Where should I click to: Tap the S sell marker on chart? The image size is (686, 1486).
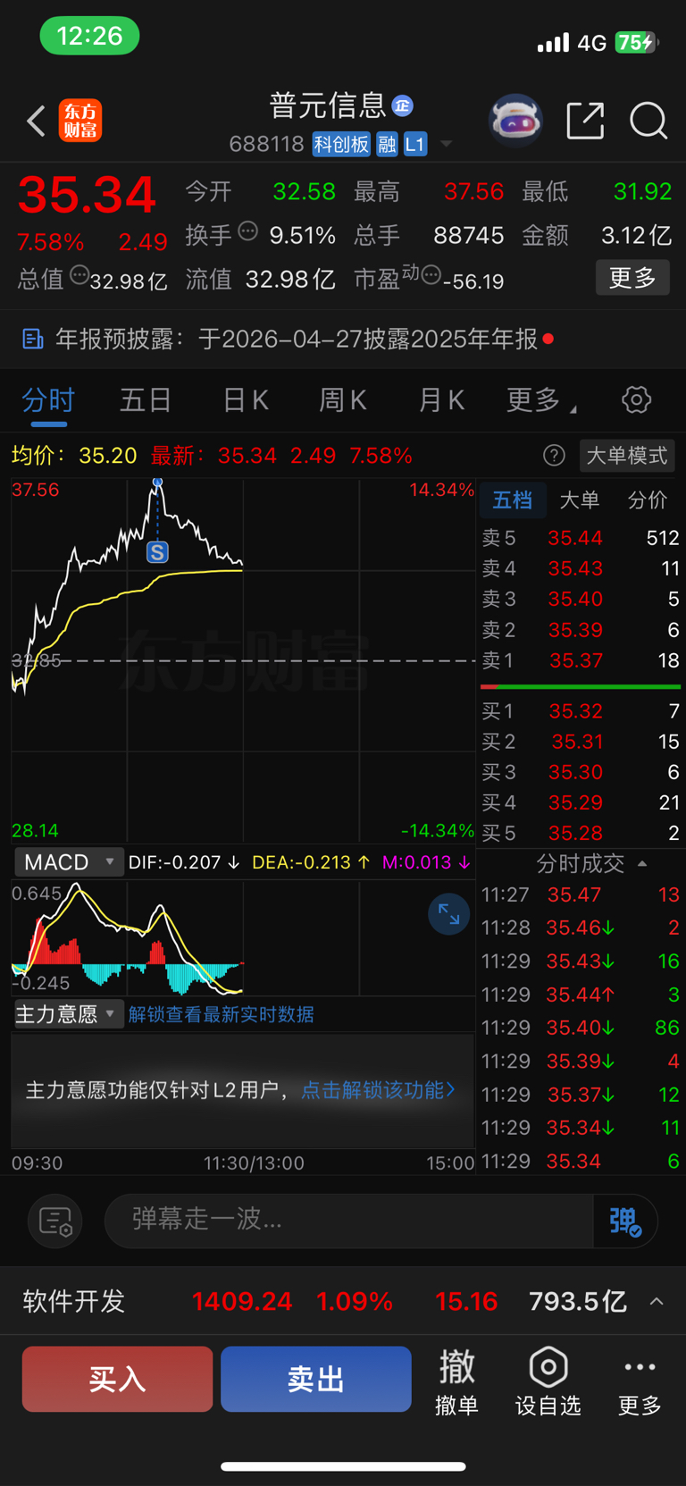157,552
